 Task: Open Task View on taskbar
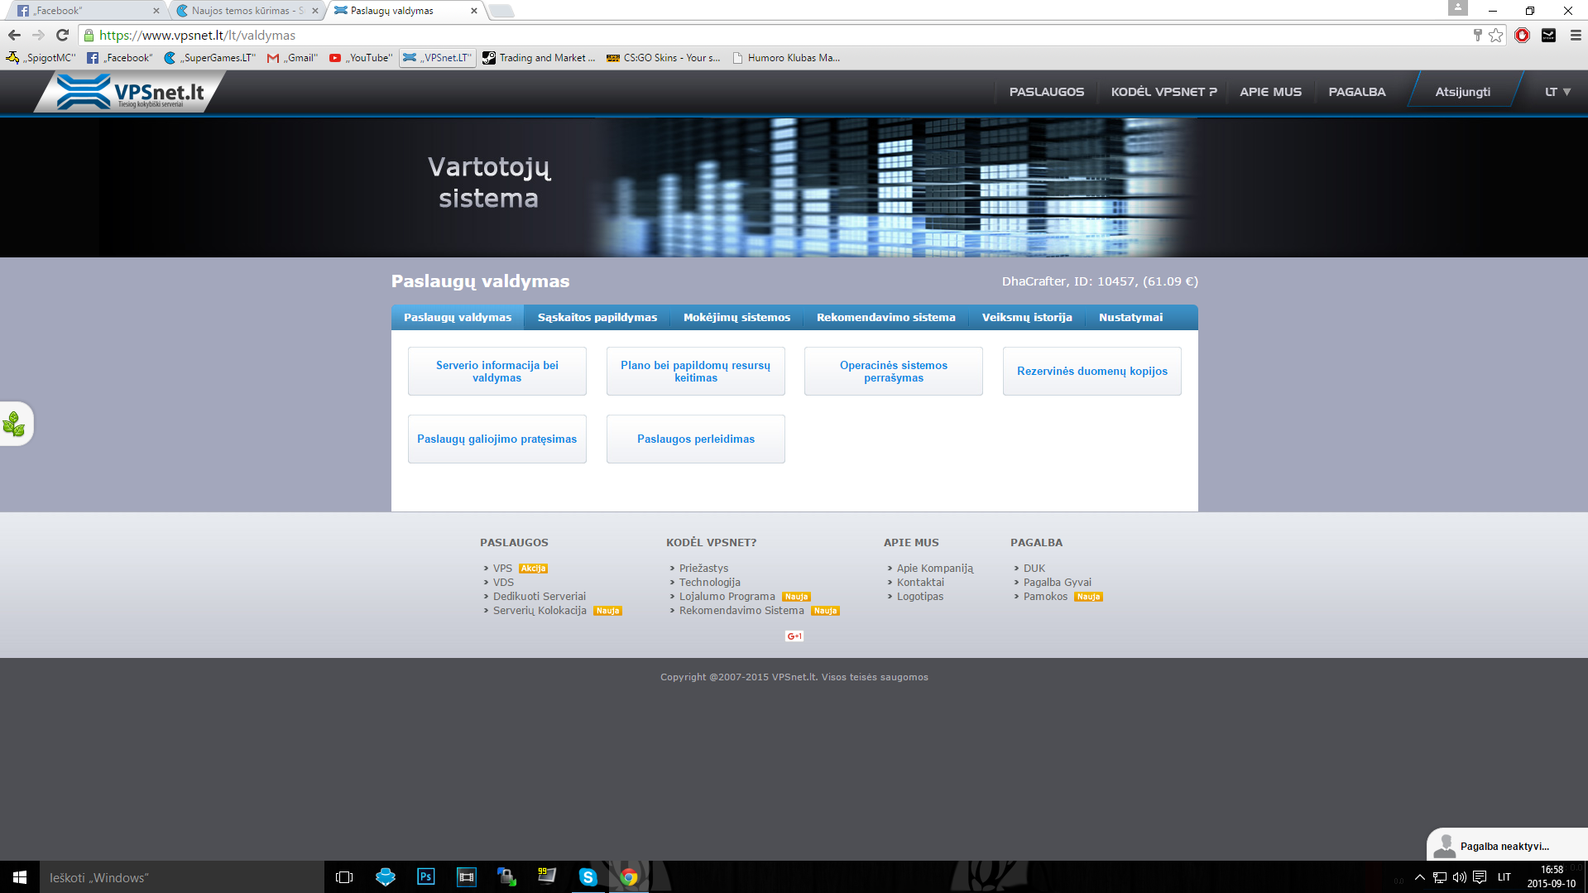point(344,877)
